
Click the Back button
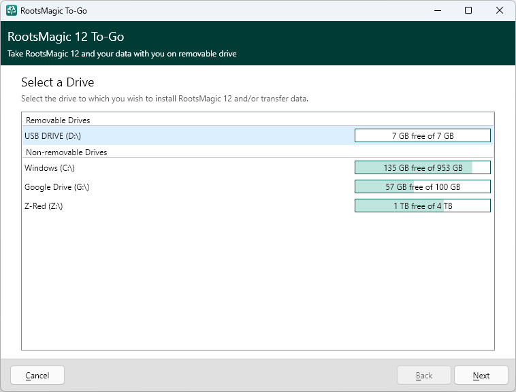424,375
